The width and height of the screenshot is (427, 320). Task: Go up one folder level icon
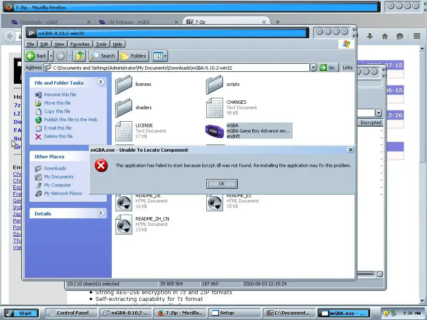(x=80, y=56)
